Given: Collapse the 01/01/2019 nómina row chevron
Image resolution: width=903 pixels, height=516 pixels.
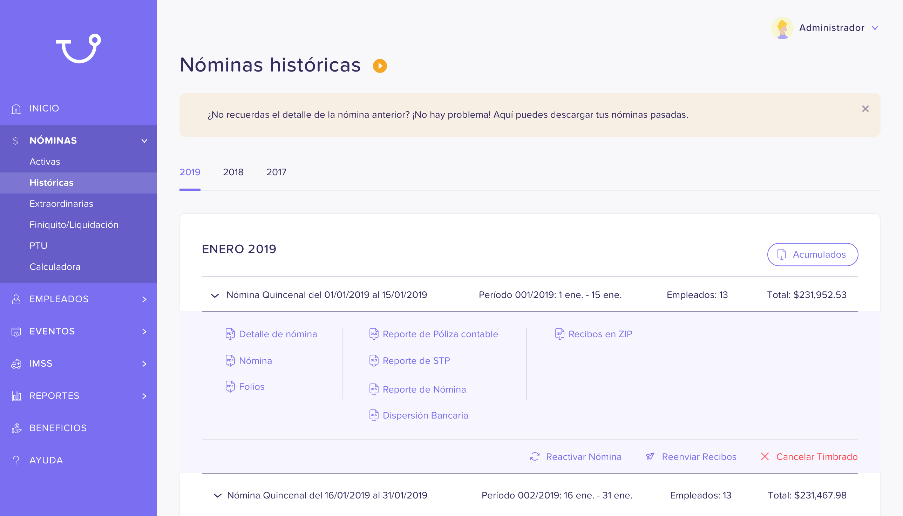Looking at the screenshot, I should click(215, 296).
